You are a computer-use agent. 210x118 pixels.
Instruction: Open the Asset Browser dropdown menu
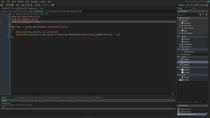[207, 11]
